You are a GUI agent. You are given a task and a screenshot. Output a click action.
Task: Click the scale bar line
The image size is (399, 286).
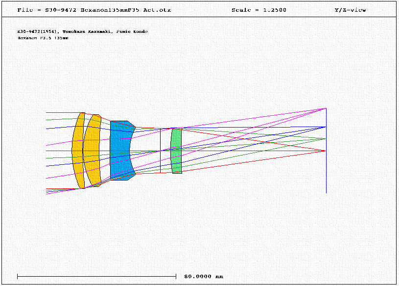(x=97, y=276)
